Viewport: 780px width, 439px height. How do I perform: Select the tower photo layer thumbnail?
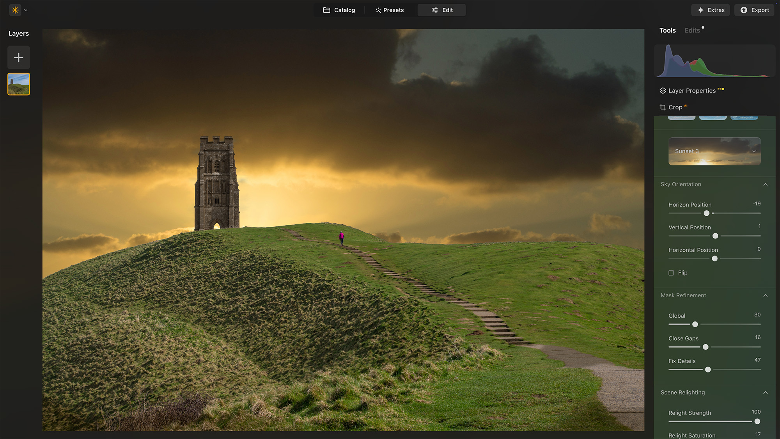(x=19, y=84)
